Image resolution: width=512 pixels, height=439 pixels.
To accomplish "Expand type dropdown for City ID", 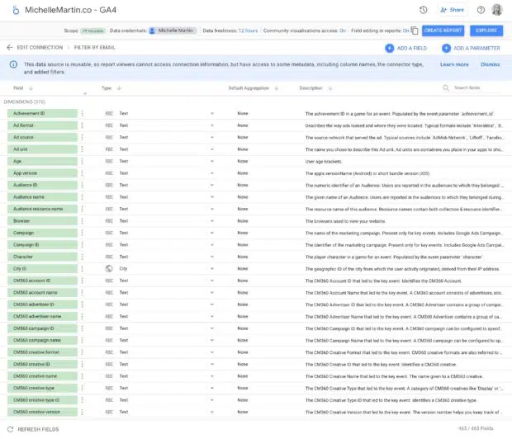I will coord(212,269).
